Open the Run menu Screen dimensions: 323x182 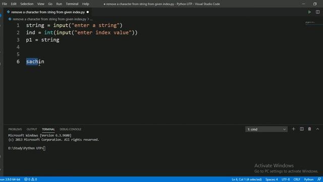coord(59,4)
